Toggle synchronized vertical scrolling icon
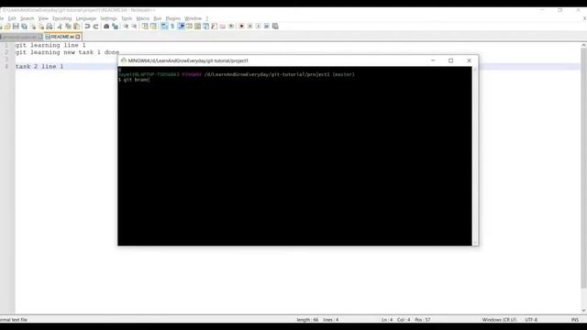Viewport: 587px width, 330px height. pos(145,27)
